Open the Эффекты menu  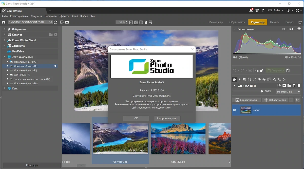click(x=64, y=16)
